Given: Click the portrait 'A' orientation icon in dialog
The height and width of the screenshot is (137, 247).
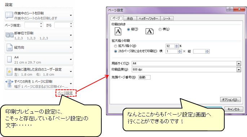Looking at the screenshot, I should coord(118,31).
